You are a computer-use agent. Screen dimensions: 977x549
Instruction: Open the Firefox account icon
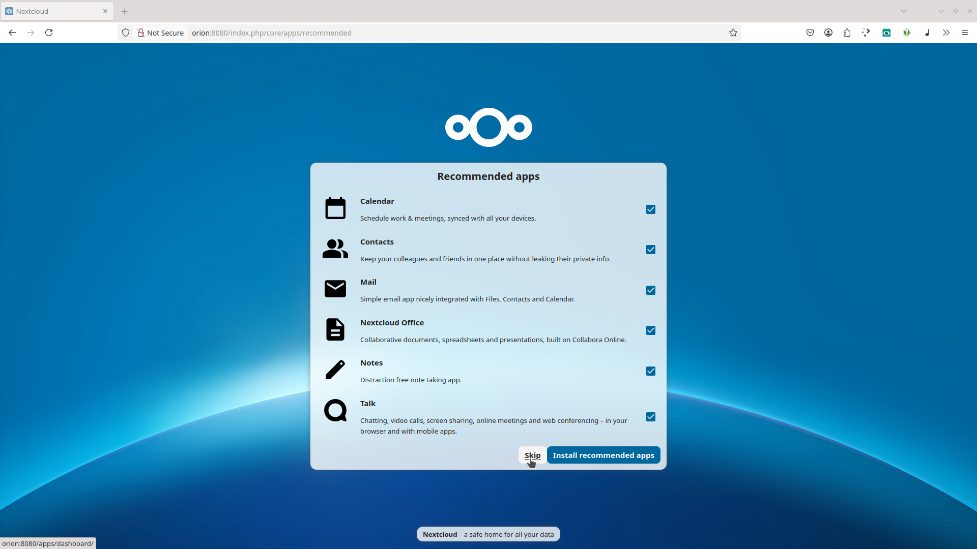pos(828,33)
